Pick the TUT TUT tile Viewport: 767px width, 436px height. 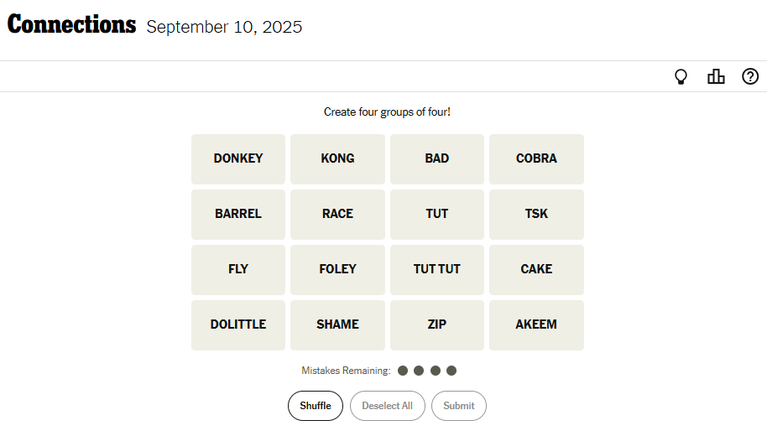(x=437, y=269)
